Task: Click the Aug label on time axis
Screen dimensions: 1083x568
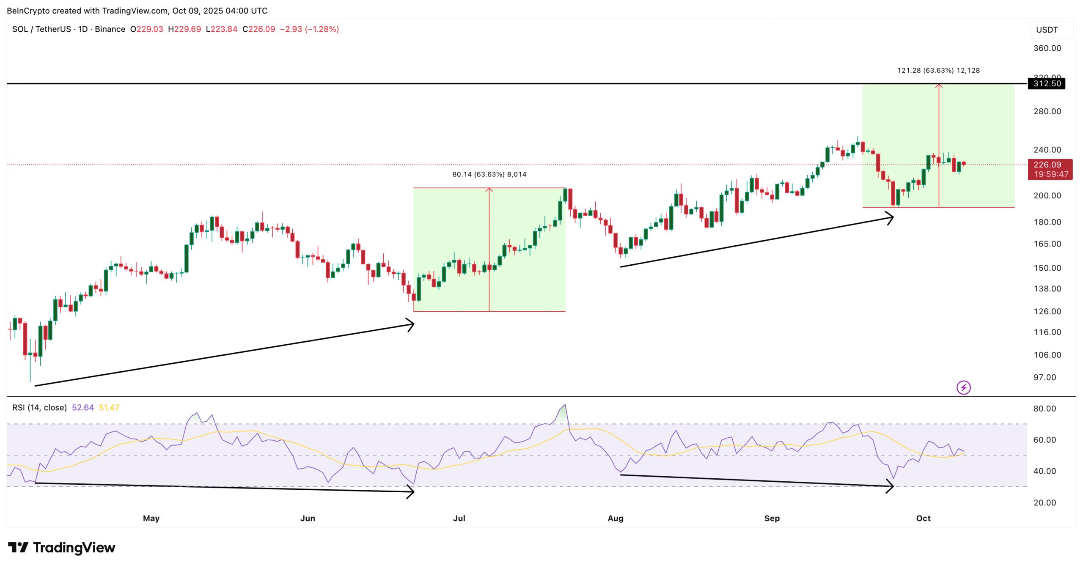Action: click(615, 518)
